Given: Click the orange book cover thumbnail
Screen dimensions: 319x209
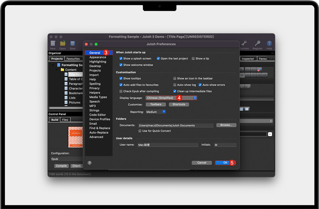Looking at the screenshot, I should tap(75, 137).
